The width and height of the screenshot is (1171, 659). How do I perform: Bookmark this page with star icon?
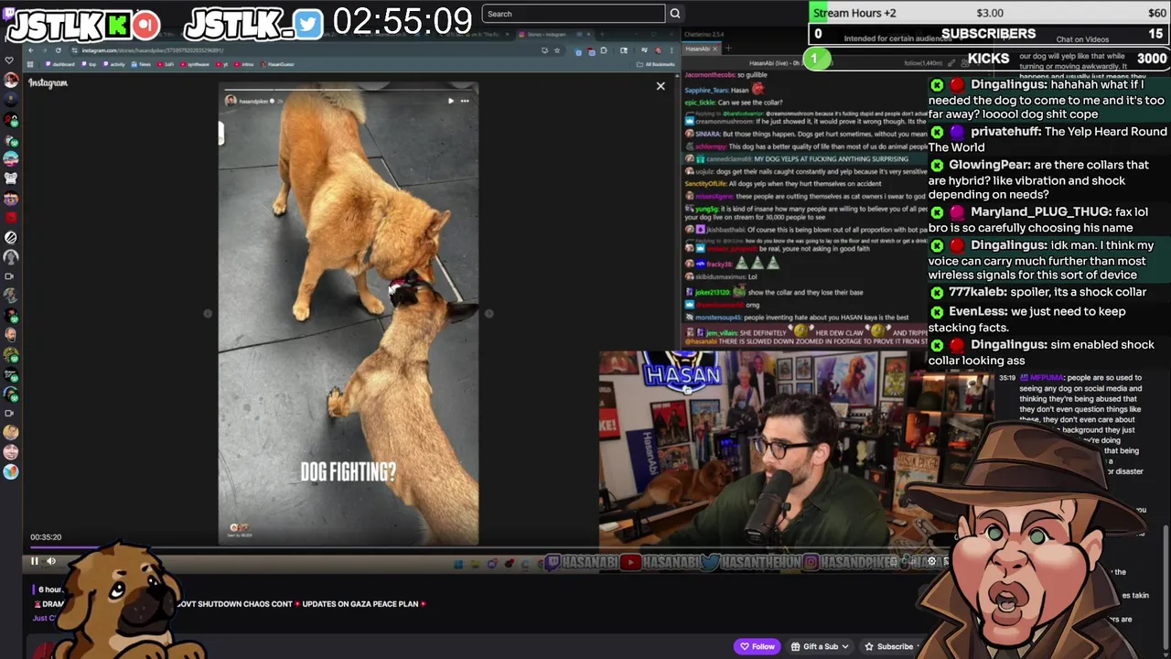pyautogui.click(x=556, y=50)
